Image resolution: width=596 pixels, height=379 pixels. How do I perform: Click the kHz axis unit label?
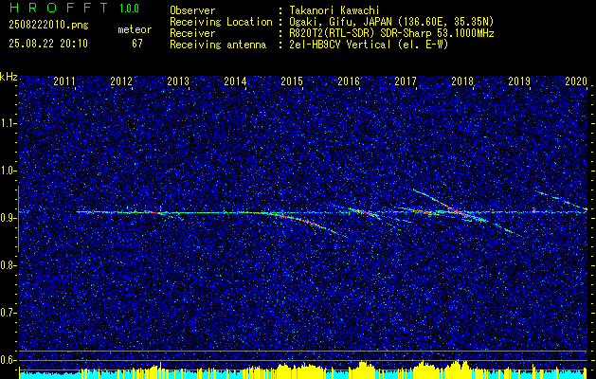click(9, 77)
